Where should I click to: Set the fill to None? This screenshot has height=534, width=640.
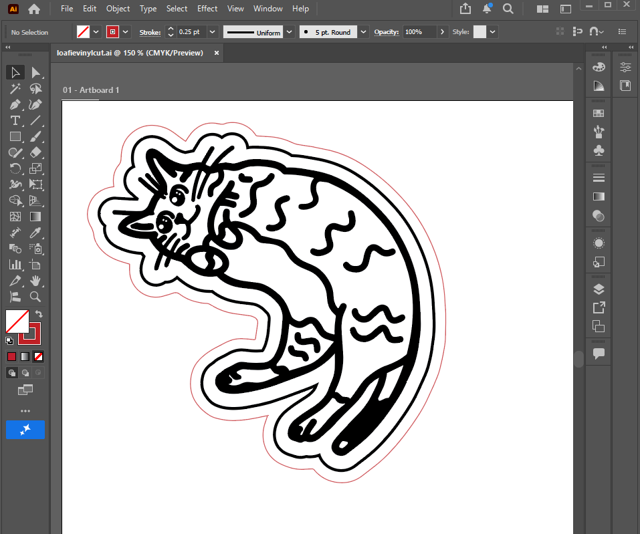click(37, 356)
